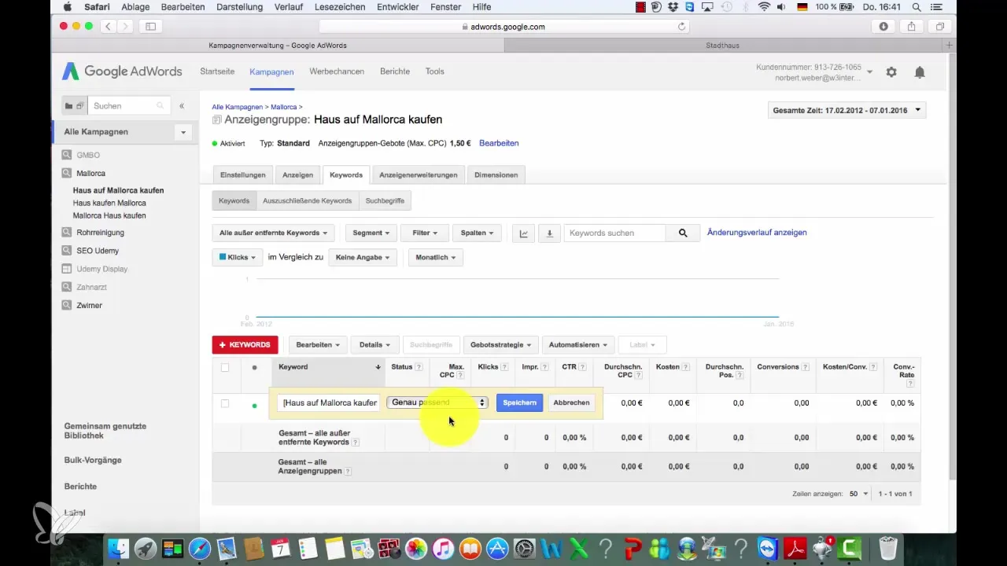Switch to the Anzeigen tab

click(298, 175)
